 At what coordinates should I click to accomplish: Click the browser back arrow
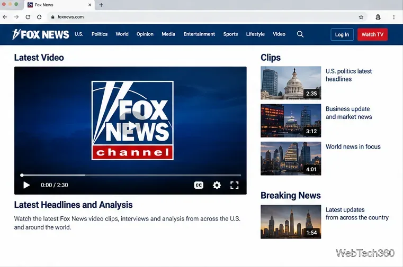5,17
